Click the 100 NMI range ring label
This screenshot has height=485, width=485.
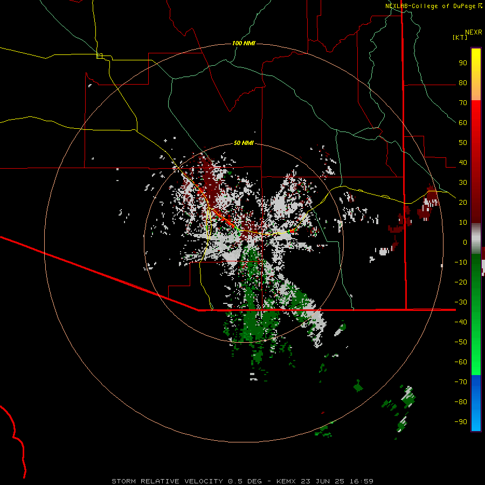(x=244, y=43)
